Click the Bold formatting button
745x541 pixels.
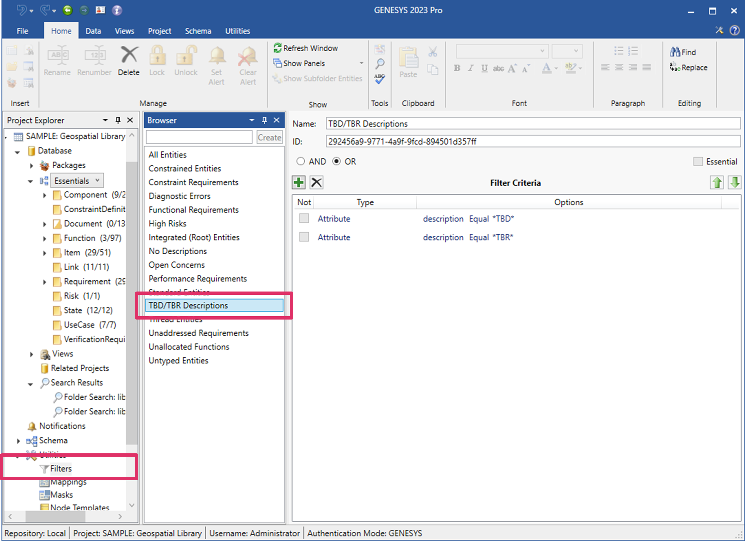pyautogui.click(x=457, y=68)
